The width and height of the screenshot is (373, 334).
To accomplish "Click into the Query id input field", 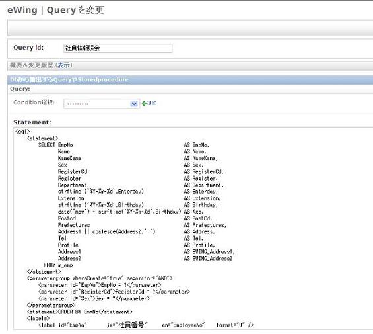I will pyautogui.click(x=118, y=48).
